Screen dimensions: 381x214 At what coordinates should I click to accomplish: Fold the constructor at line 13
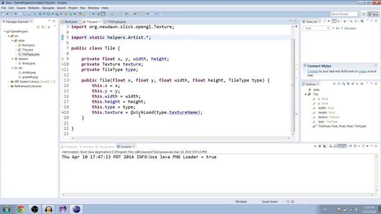pos(70,80)
